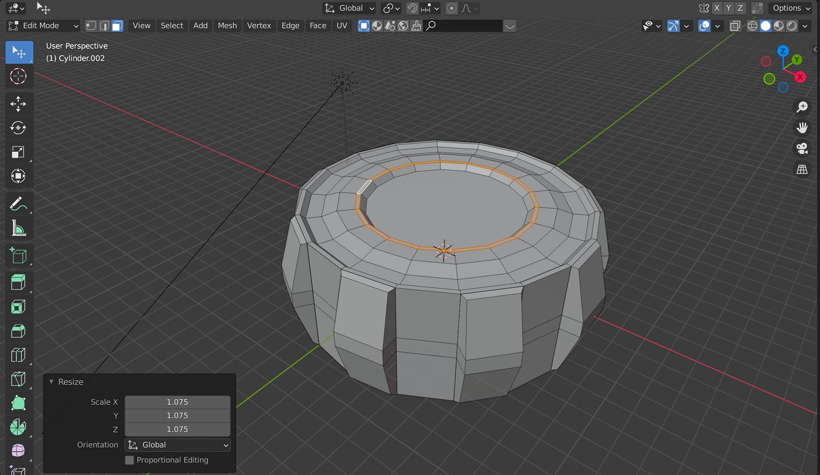
Task: Select the Select Box tool
Action: [x=19, y=52]
